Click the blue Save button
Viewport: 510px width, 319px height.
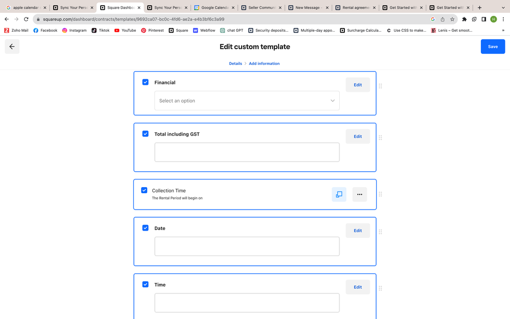pyautogui.click(x=493, y=47)
